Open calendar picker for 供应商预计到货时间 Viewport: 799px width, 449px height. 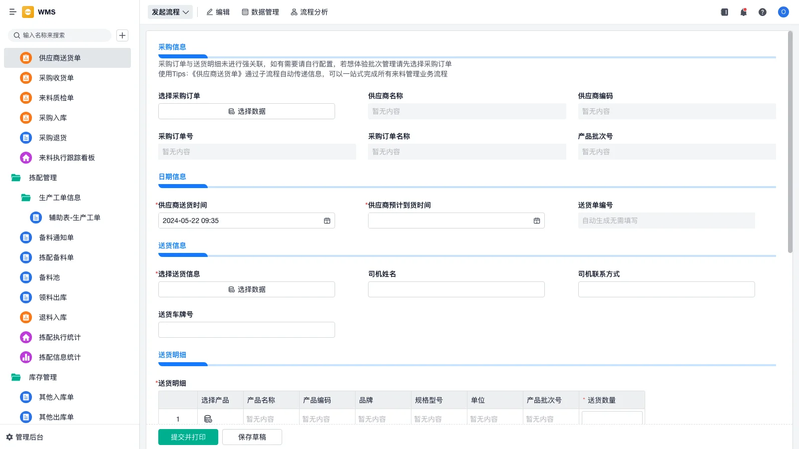click(x=537, y=221)
